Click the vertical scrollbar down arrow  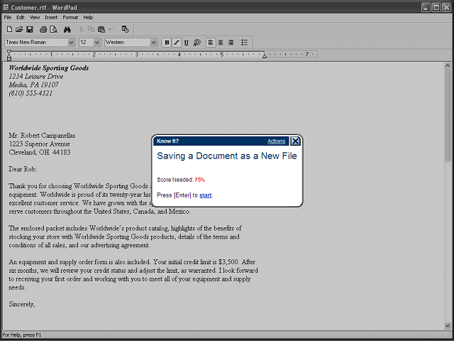448,326
